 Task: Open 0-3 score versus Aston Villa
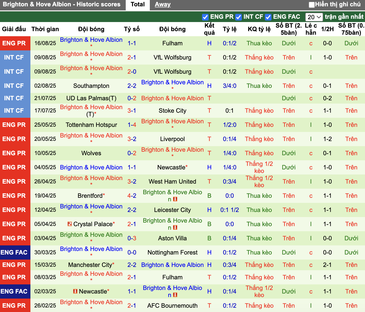pos(132,238)
